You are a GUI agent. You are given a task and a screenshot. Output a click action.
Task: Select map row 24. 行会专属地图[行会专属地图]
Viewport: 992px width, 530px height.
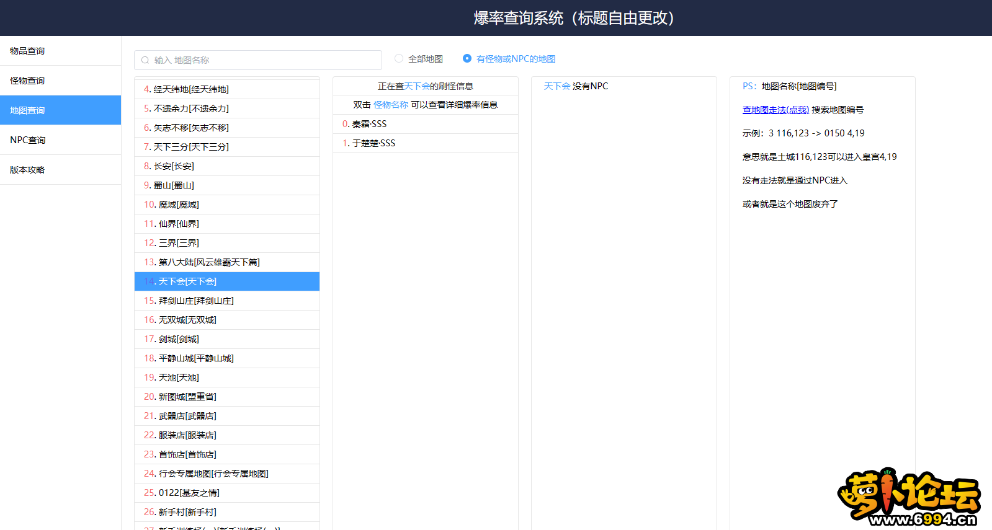pyautogui.click(x=227, y=474)
